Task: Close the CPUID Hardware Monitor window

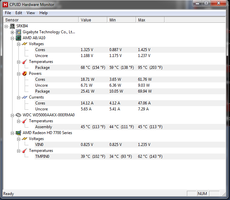Action: click(x=218, y=3)
